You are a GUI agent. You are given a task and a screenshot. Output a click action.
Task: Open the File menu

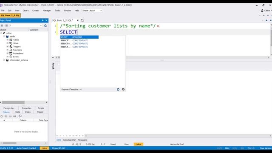pyautogui.click(x=3, y=11)
